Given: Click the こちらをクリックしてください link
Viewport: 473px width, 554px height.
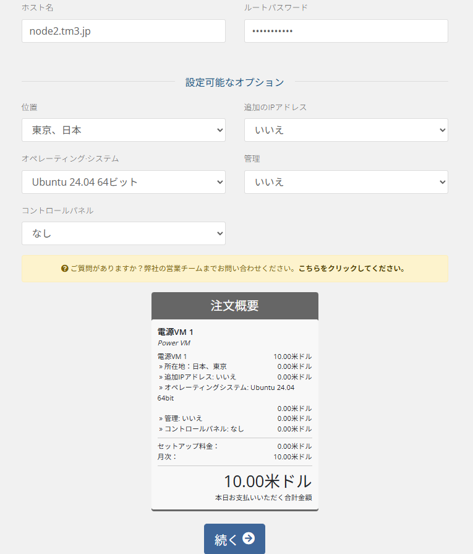Looking at the screenshot, I should [352, 269].
